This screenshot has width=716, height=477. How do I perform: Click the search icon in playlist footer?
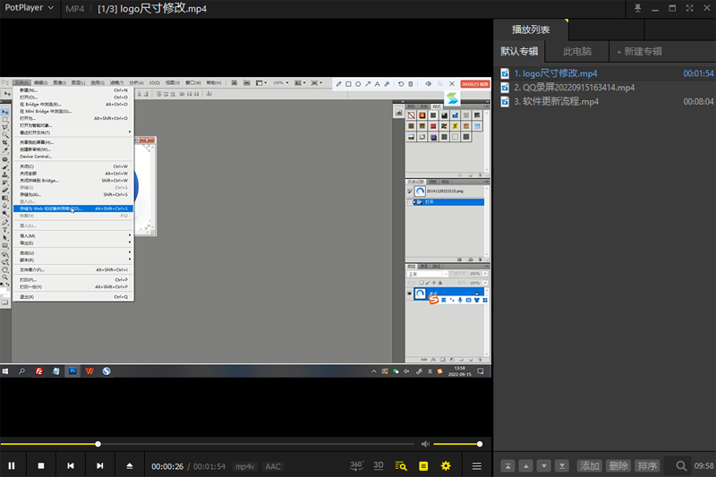(x=681, y=466)
